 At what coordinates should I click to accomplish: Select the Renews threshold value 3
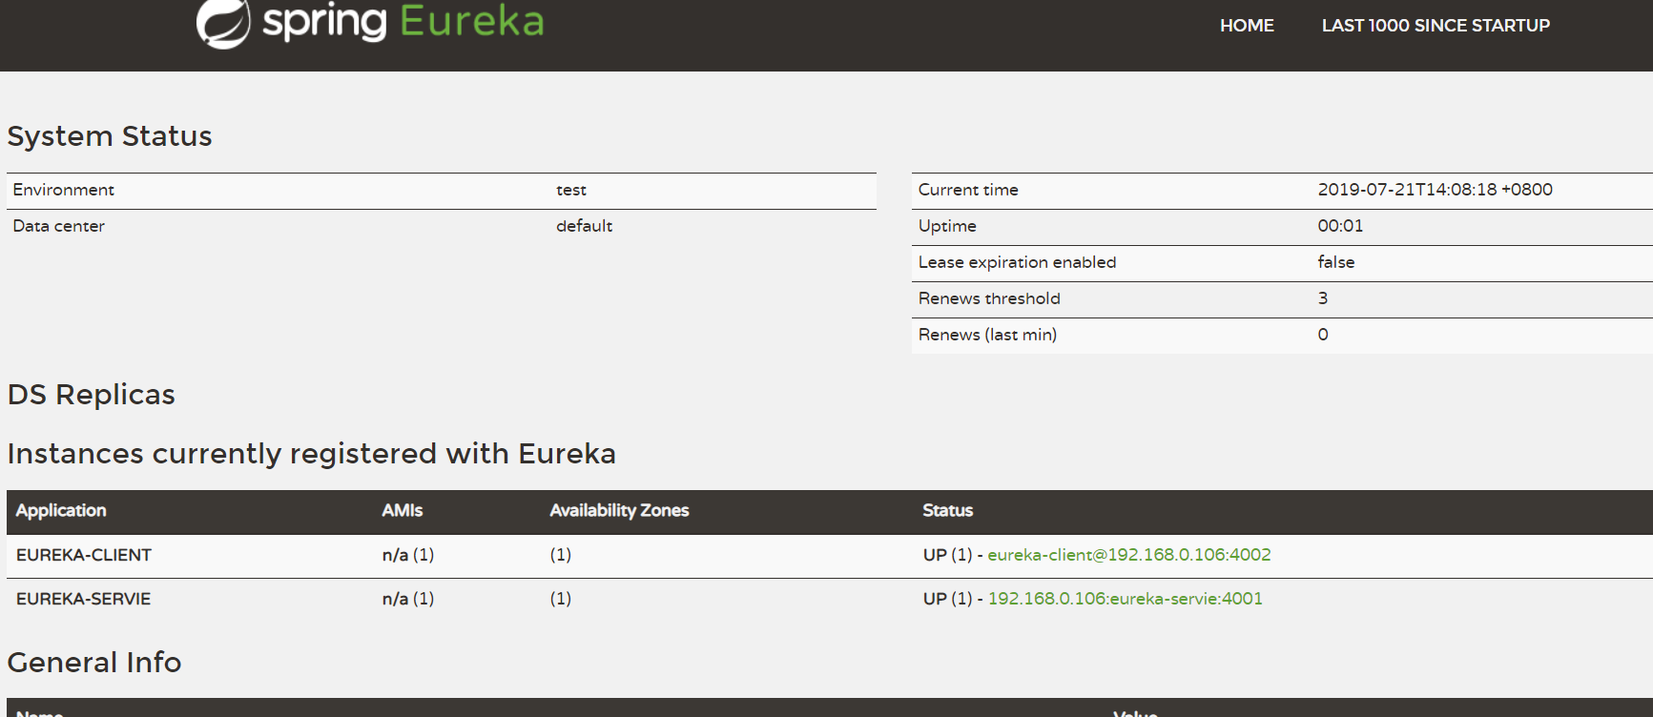point(1323,298)
